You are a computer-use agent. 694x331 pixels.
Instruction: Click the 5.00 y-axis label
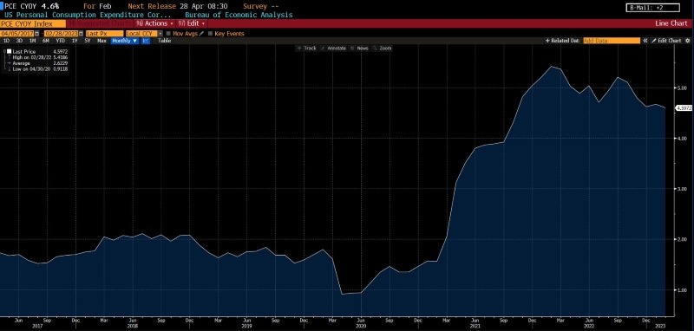pyautogui.click(x=682, y=88)
